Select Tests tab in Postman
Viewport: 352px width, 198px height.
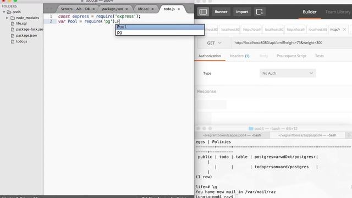319,56
